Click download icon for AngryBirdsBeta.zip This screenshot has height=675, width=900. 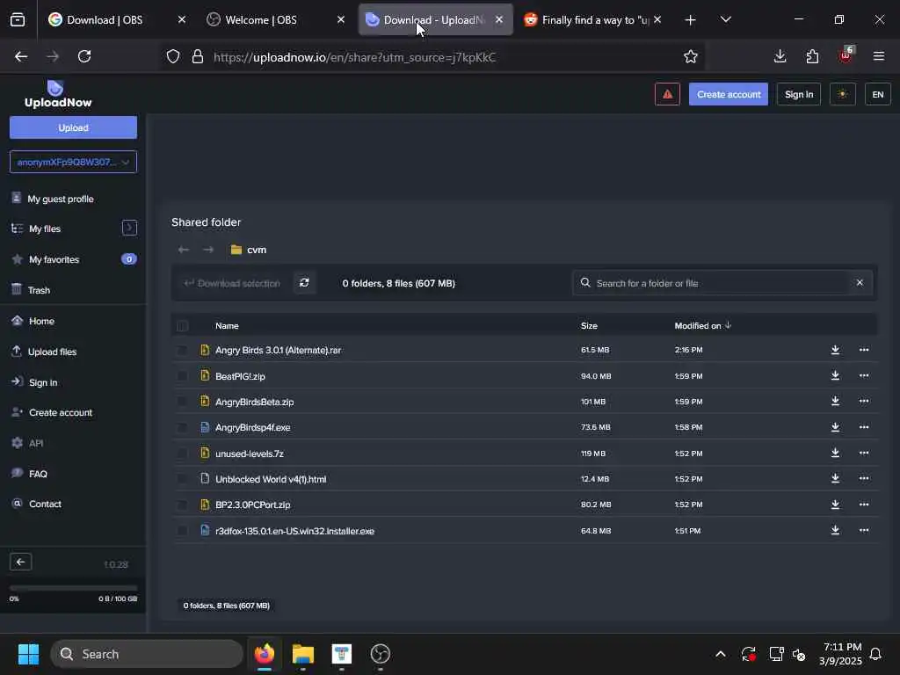(835, 401)
